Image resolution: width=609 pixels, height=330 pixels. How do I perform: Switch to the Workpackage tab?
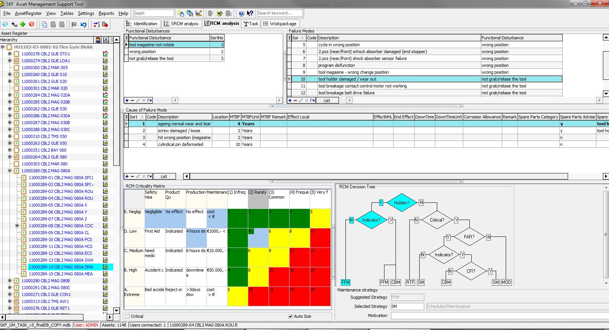280,24
